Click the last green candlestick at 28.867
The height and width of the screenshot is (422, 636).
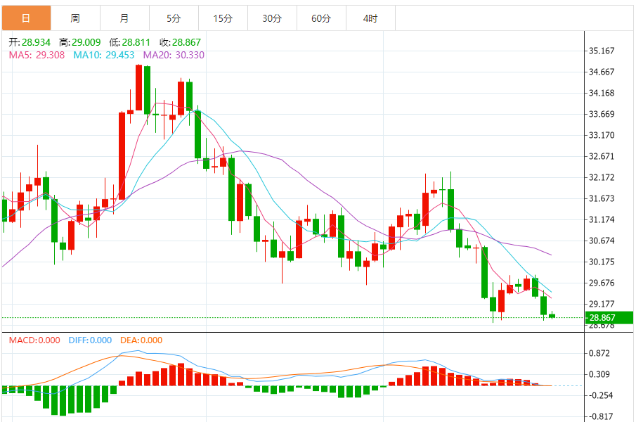(552, 316)
